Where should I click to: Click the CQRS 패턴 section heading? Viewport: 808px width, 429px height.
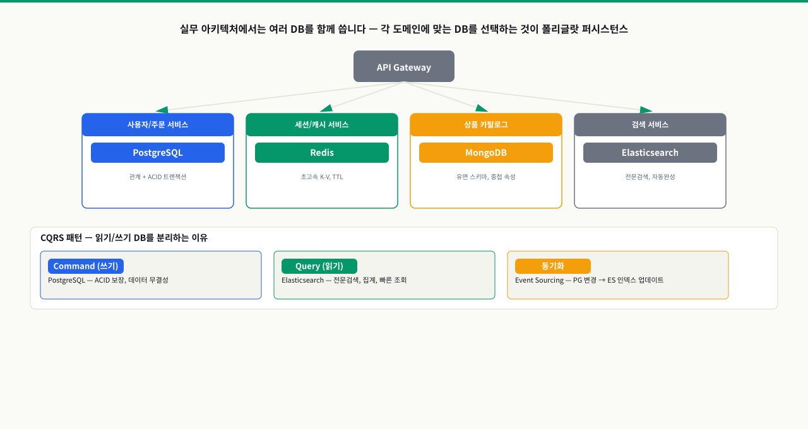(124, 238)
